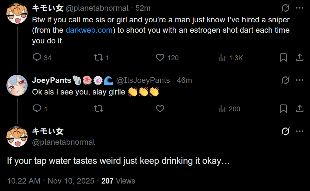Bookmark JoeyPants' reply

pos(283,109)
